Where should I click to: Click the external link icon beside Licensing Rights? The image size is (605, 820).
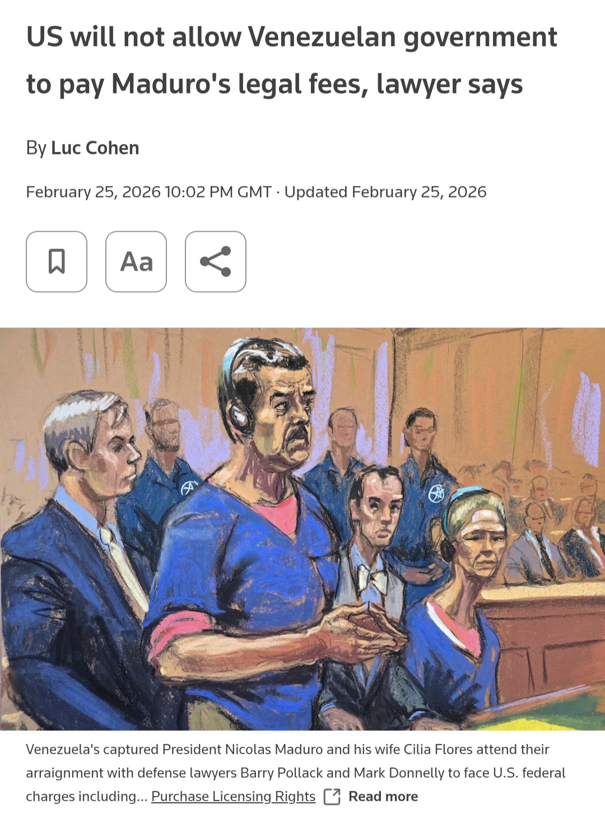point(332,796)
